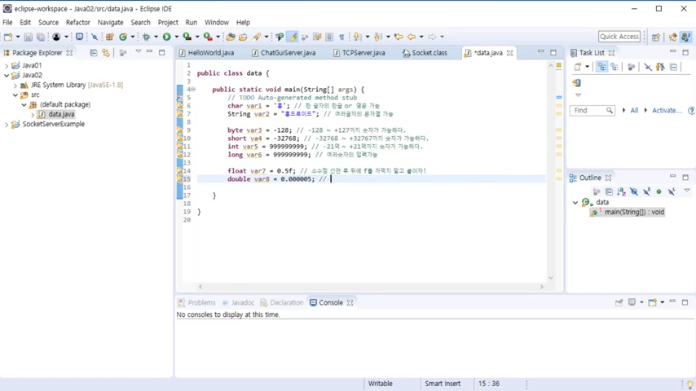This screenshot has height=391, width=696.
Task: Click the Task List help icon
Action: point(691,111)
